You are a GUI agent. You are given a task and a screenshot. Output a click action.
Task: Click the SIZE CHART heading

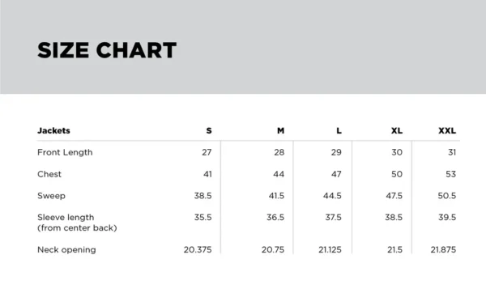click(x=107, y=50)
